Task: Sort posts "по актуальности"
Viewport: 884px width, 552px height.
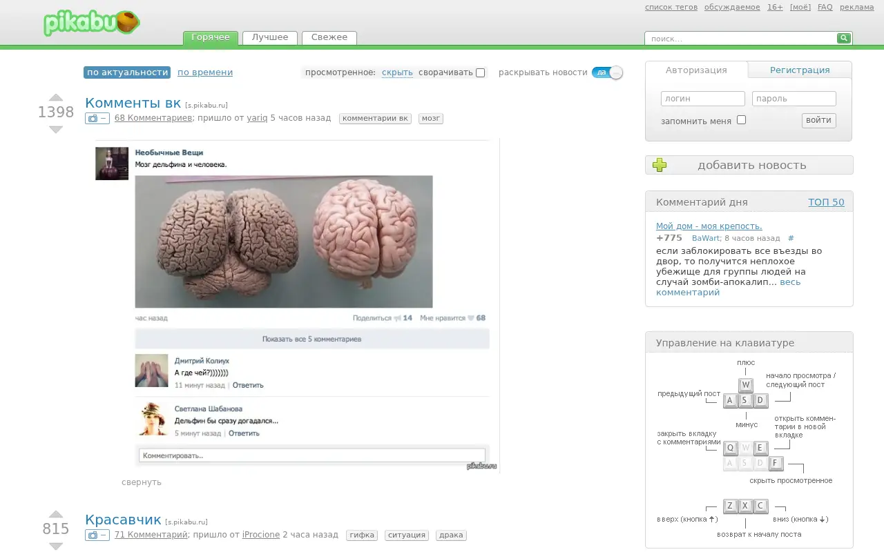Action: click(x=127, y=72)
